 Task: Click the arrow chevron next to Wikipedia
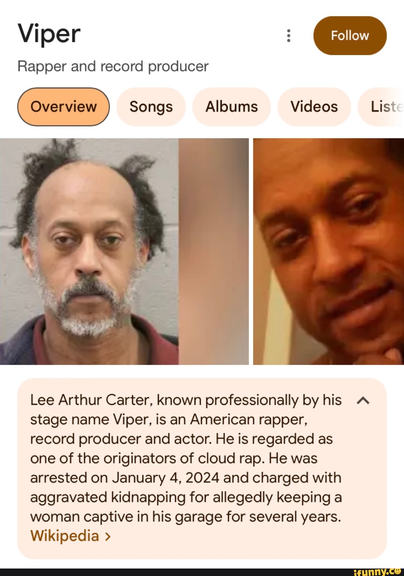coord(108,537)
